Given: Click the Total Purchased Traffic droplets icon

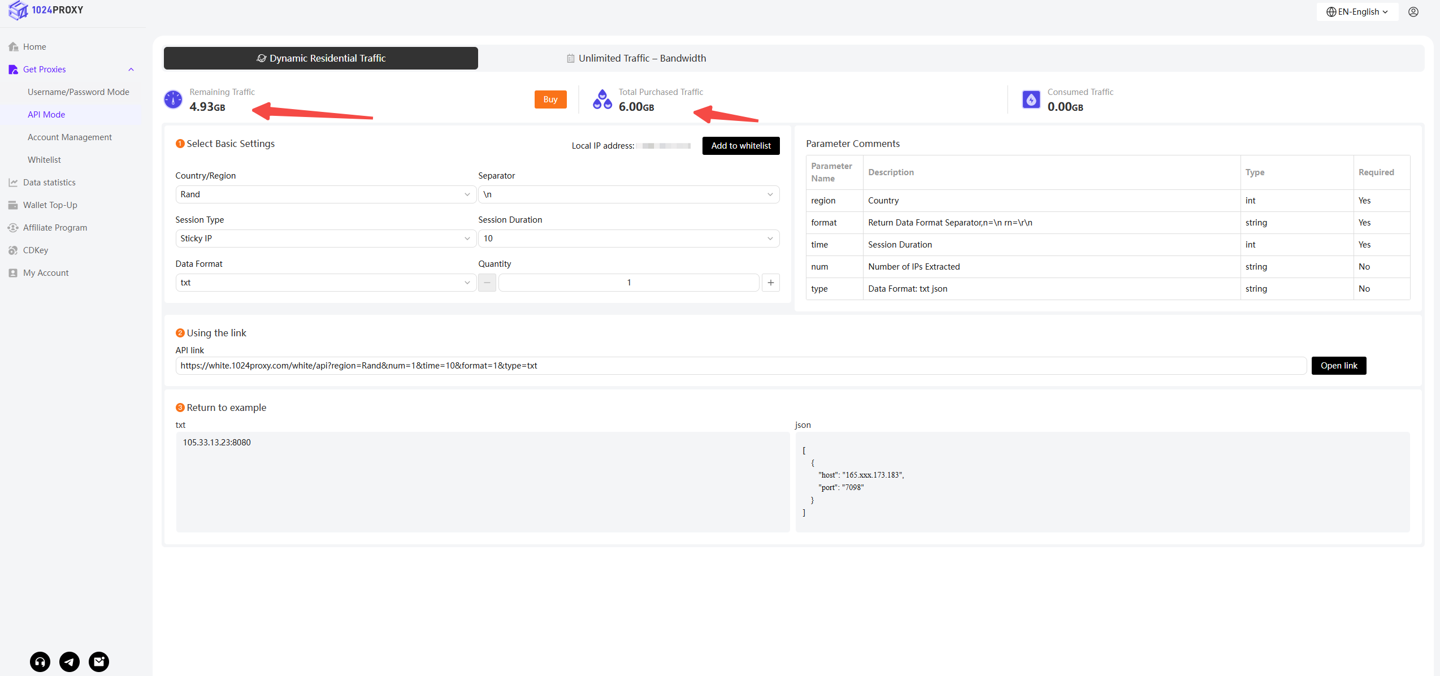Looking at the screenshot, I should (x=602, y=99).
